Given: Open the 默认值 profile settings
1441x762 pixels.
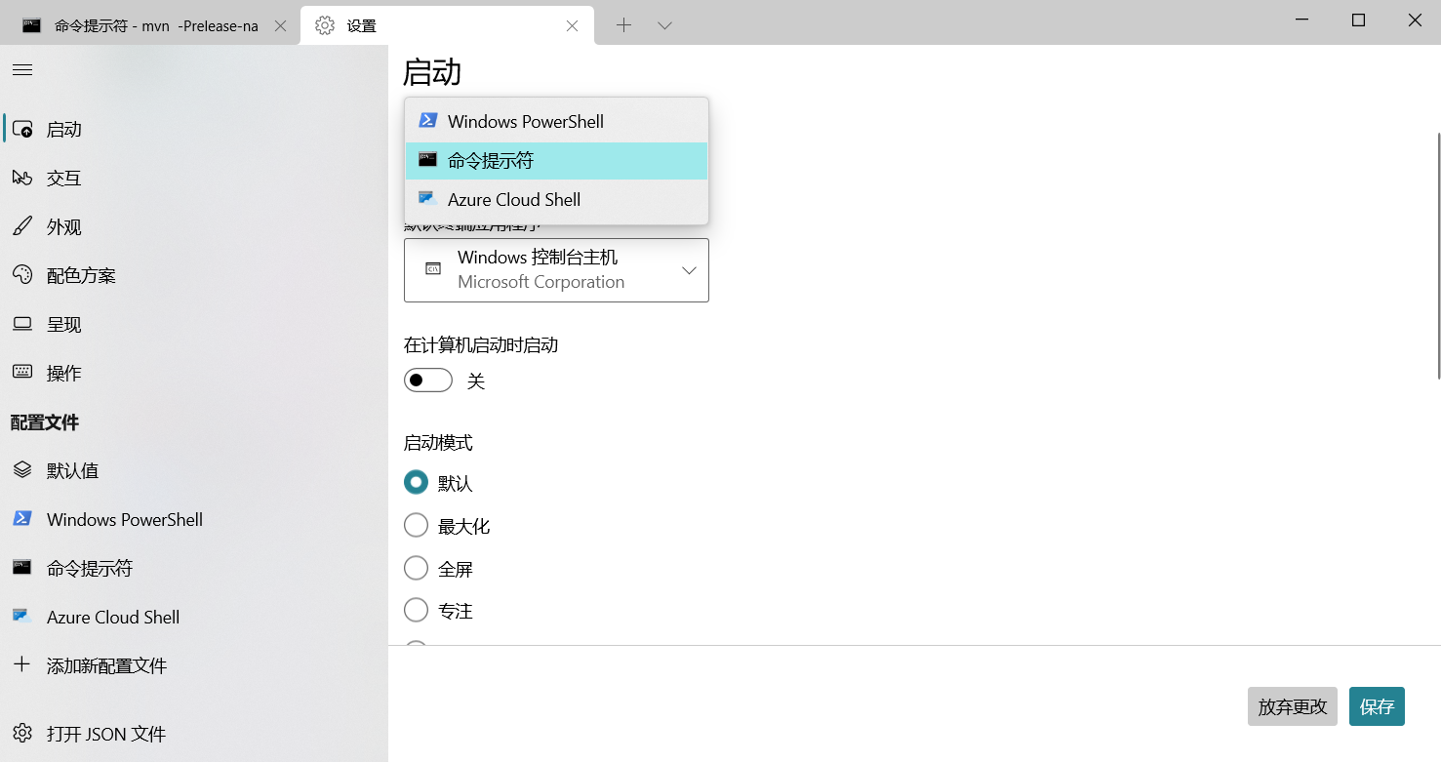Looking at the screenshot, I should [x=194, y=470].
